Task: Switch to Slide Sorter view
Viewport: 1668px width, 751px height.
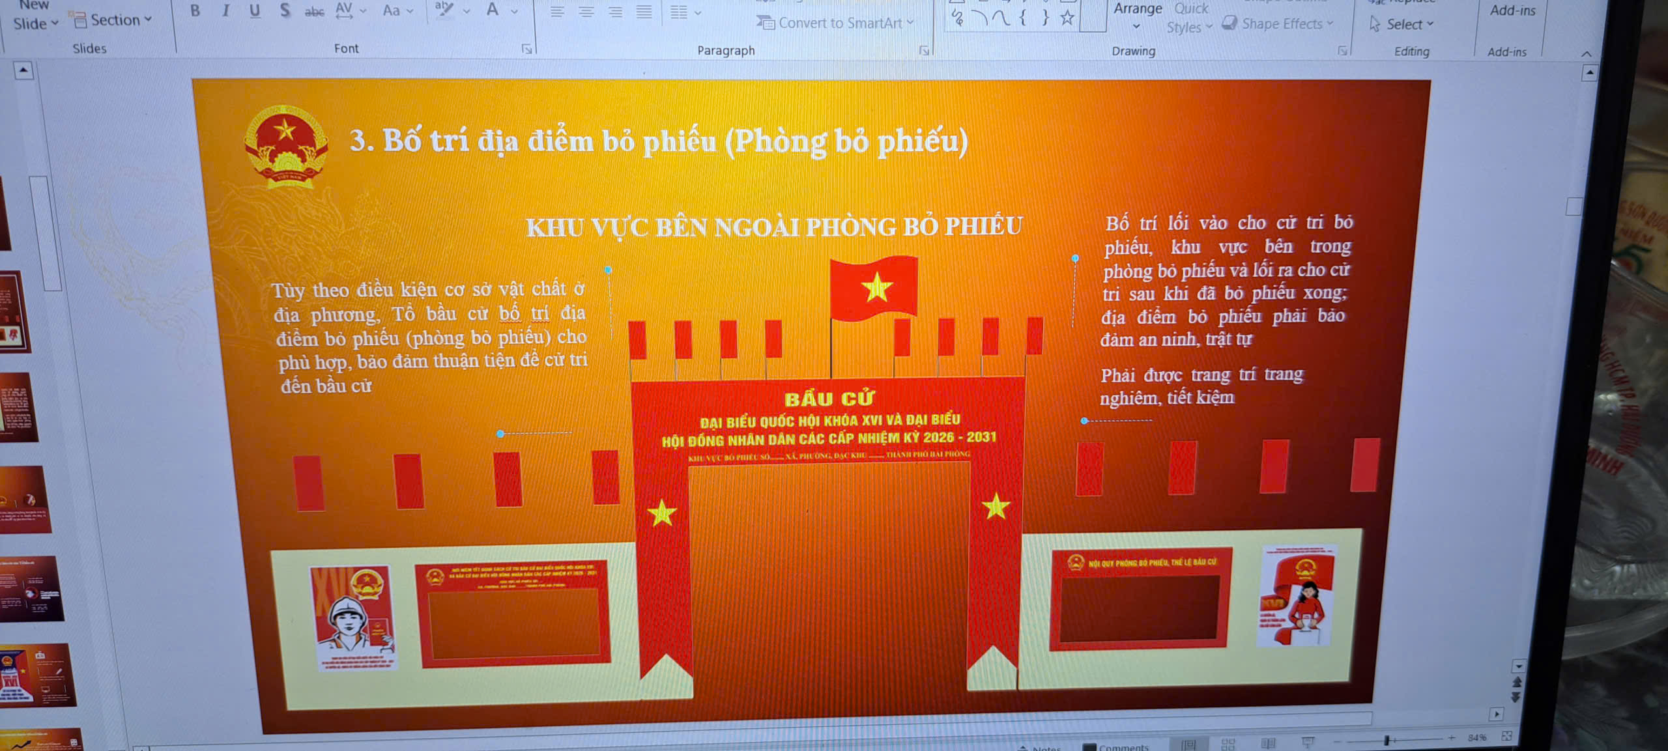Action: [1228, 744]
